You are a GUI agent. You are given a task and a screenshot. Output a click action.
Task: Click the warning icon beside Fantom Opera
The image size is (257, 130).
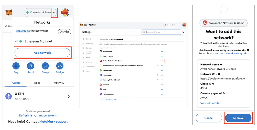pos(157,75)
